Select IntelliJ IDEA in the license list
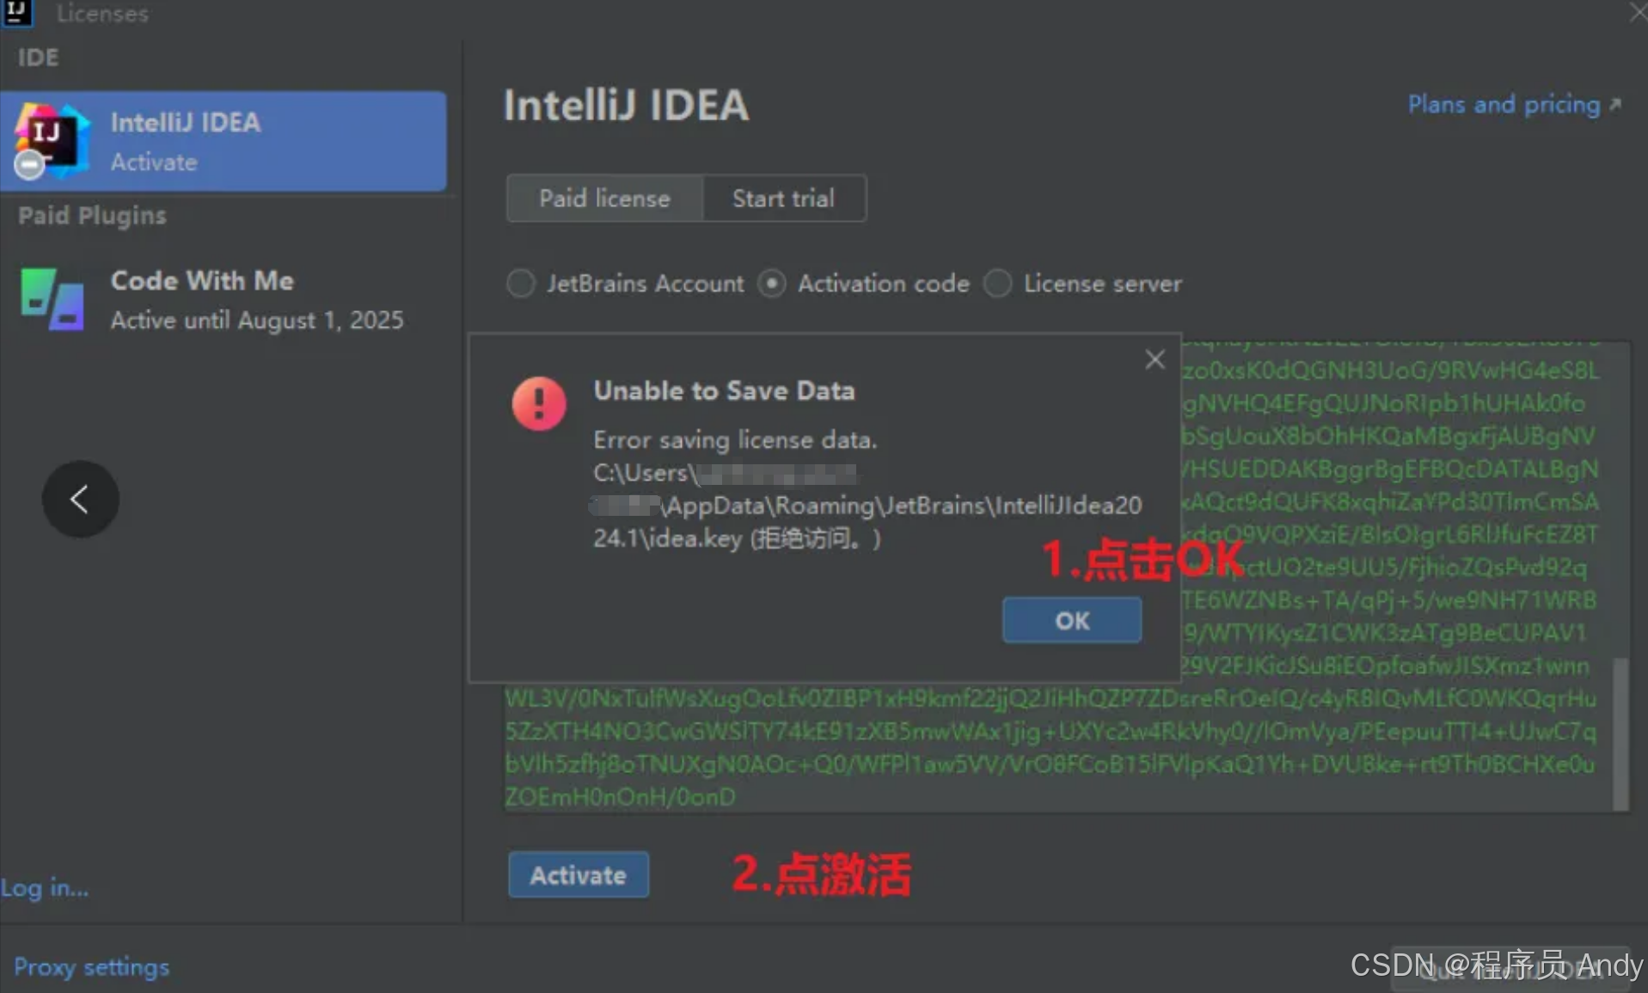 [x=224, y=141]
